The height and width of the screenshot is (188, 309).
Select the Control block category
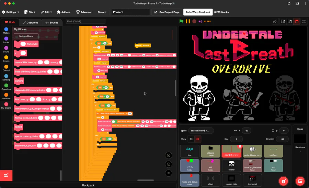[x=6, y=68]
